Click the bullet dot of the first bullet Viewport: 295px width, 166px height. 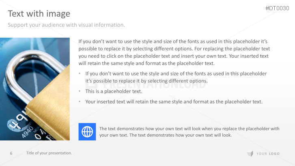coord(80,74)
